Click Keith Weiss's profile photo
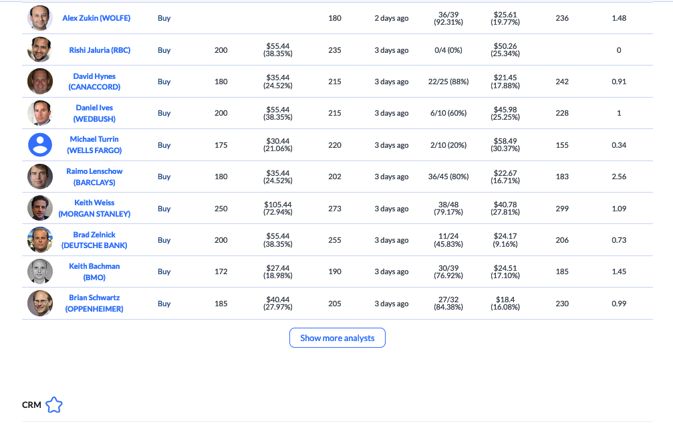The image size is (673, 430). pyautogui.click(x=40, y=209)
